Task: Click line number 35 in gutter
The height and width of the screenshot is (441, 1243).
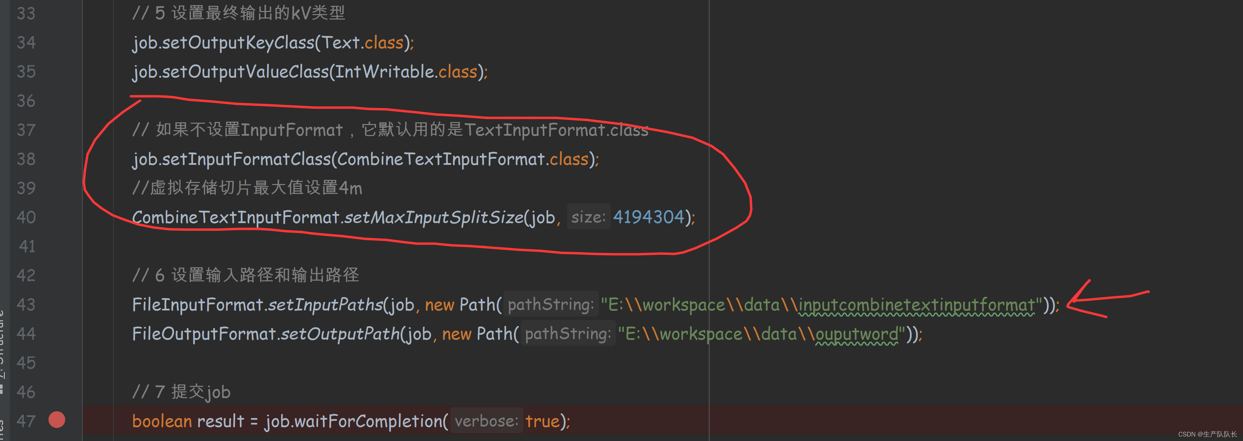Action: [x=26, y=71]
